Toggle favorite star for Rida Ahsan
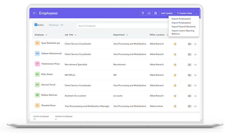This screenshot has height=136, width=229. pos(175,75)
